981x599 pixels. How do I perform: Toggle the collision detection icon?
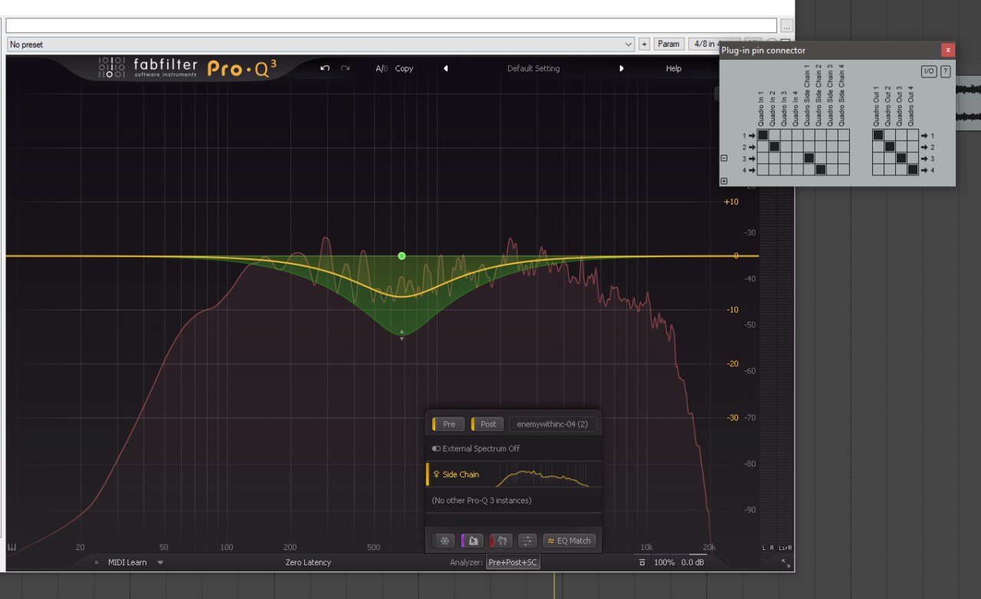coord(500,541)
